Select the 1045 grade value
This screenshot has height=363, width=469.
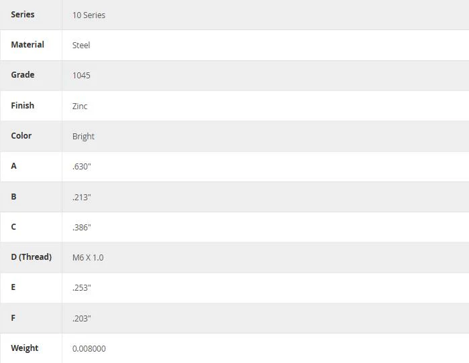(81, 76)
